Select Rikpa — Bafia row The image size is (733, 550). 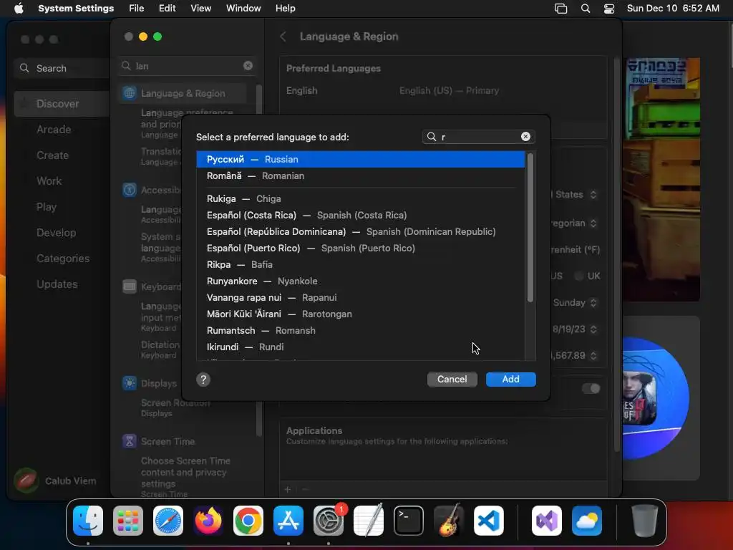[361, 265]
